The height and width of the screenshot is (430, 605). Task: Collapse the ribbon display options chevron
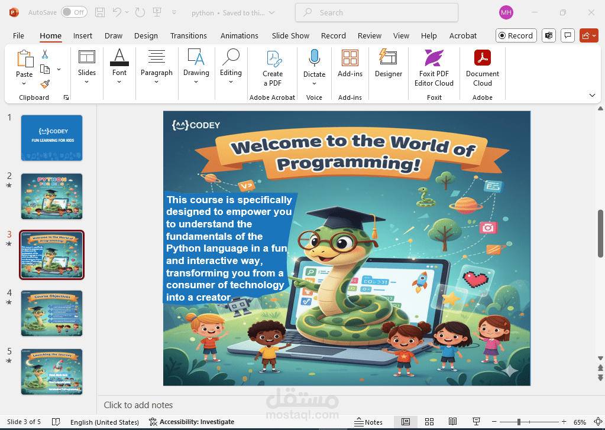coord(592,95)
